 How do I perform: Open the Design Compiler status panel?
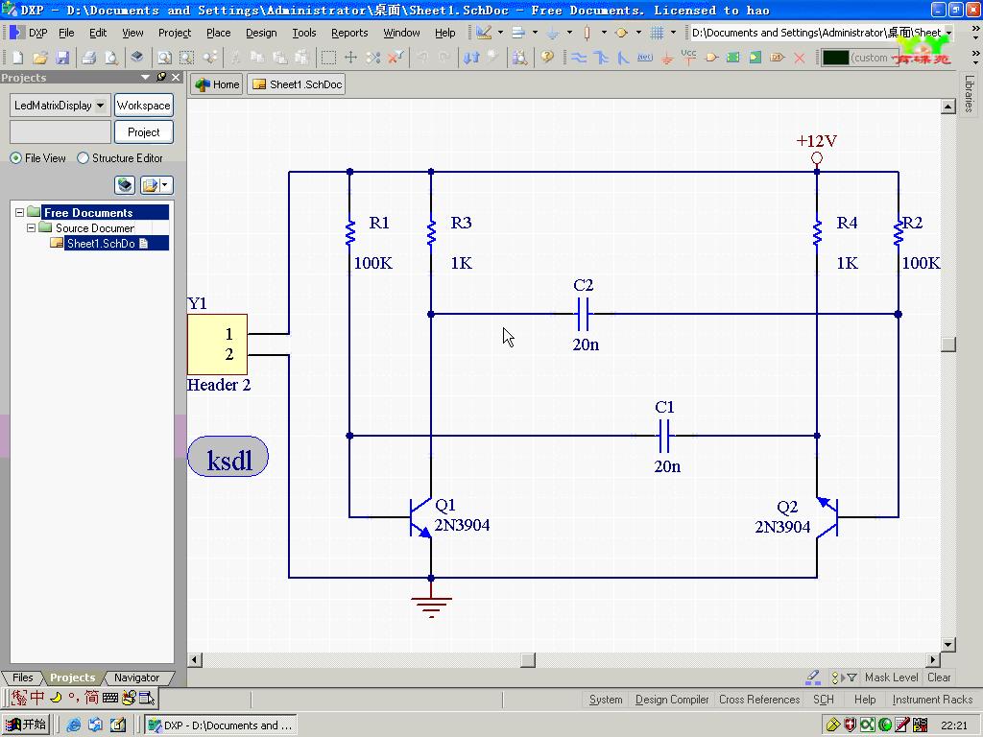coord(671,700)
